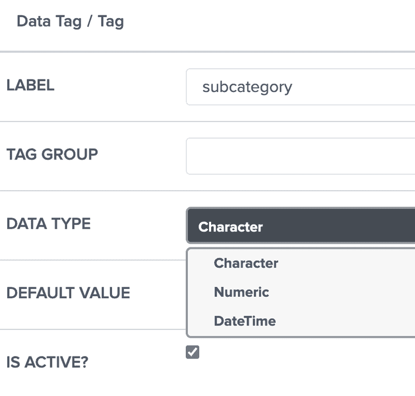
Task: Place cursor after the word subcategory
Action: click(x=293, y=87)
